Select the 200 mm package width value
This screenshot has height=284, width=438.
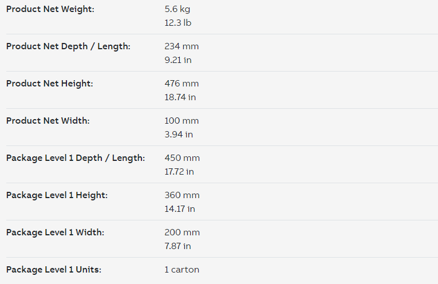coord(182,232)
